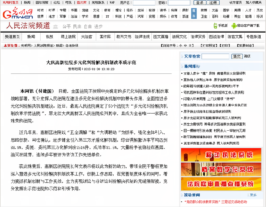Open the 百科 navigation link
The width and height of the screenshot is (266, 207).
[215, 16]
